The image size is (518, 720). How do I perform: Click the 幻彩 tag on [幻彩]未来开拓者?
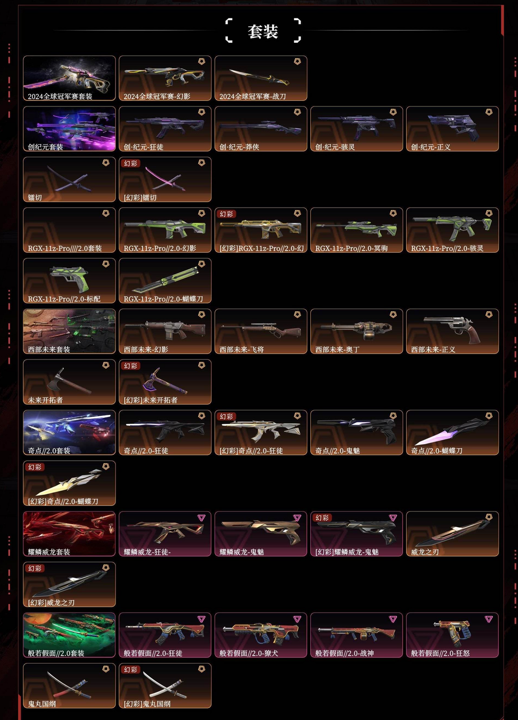pos(130,366)
